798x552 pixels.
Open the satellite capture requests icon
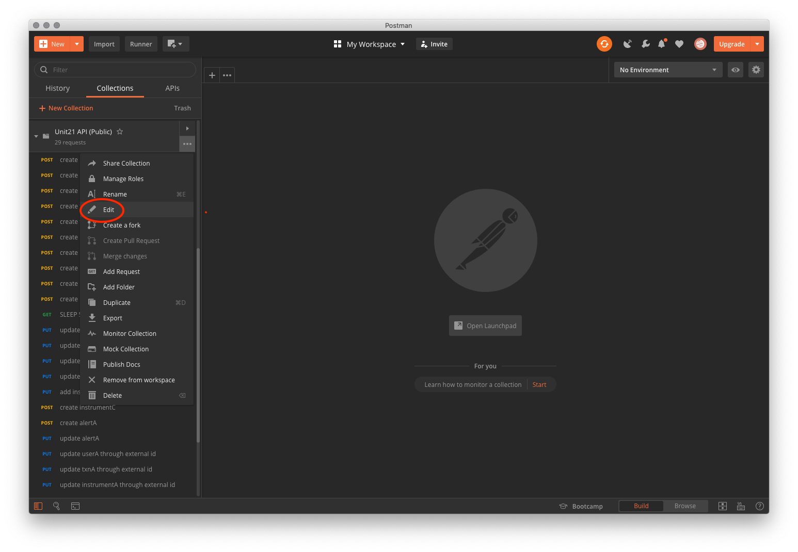point(628,44)
